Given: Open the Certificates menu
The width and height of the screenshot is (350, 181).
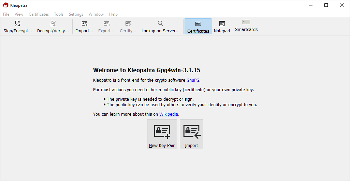Looking at the screenshot, I should (39, 14).
